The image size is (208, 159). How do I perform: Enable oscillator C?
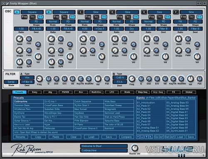(x=80, y=12)
